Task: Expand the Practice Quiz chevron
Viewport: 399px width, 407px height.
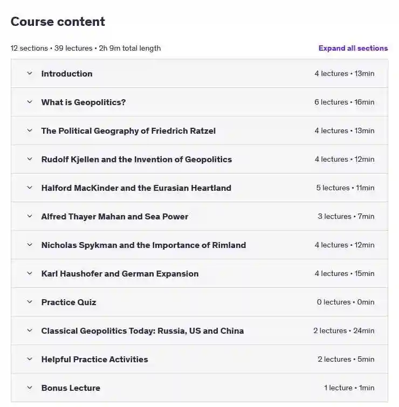Action: pos(30,302)
